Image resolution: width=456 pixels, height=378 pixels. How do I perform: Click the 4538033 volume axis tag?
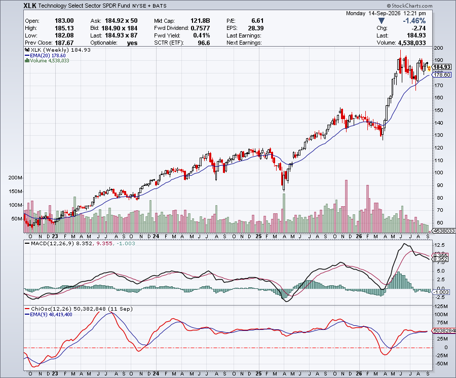pos(444,231)
